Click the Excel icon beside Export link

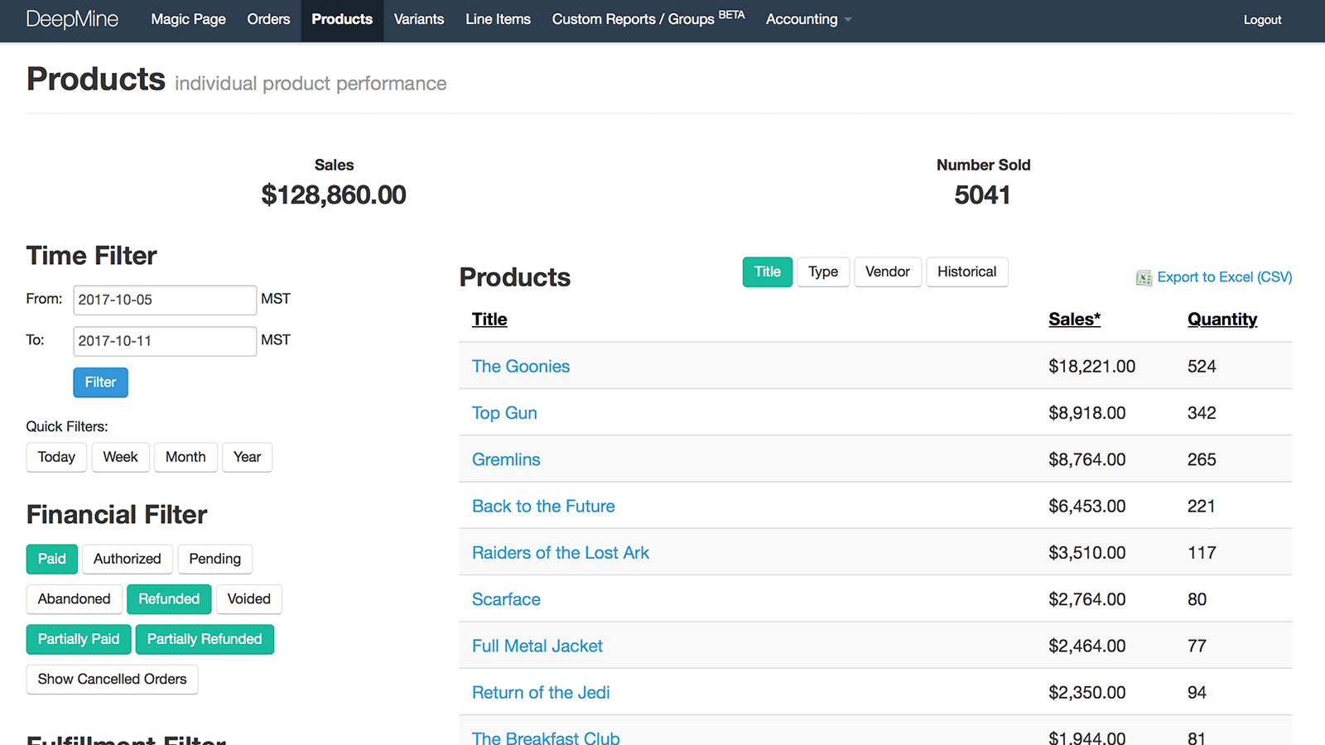(x=1144, y=278)
